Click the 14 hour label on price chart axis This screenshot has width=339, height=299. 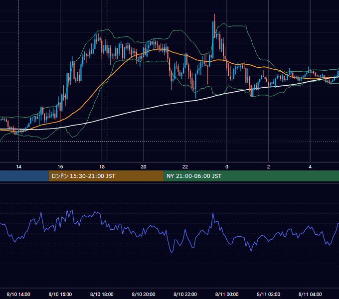point(18,167)
